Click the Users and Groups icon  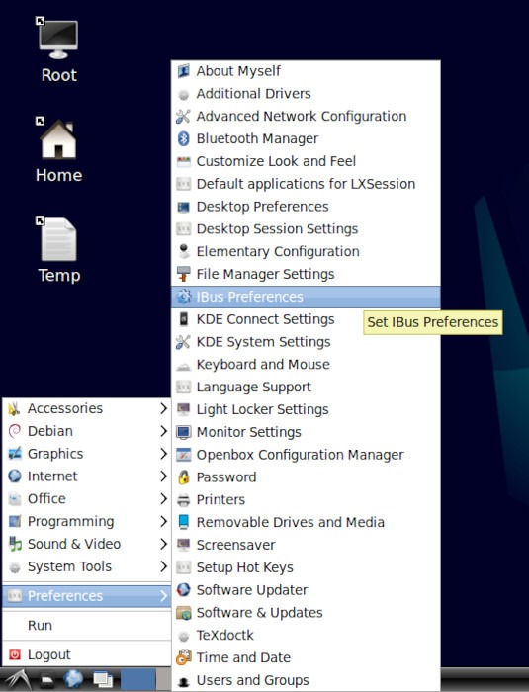pos(183,680)
